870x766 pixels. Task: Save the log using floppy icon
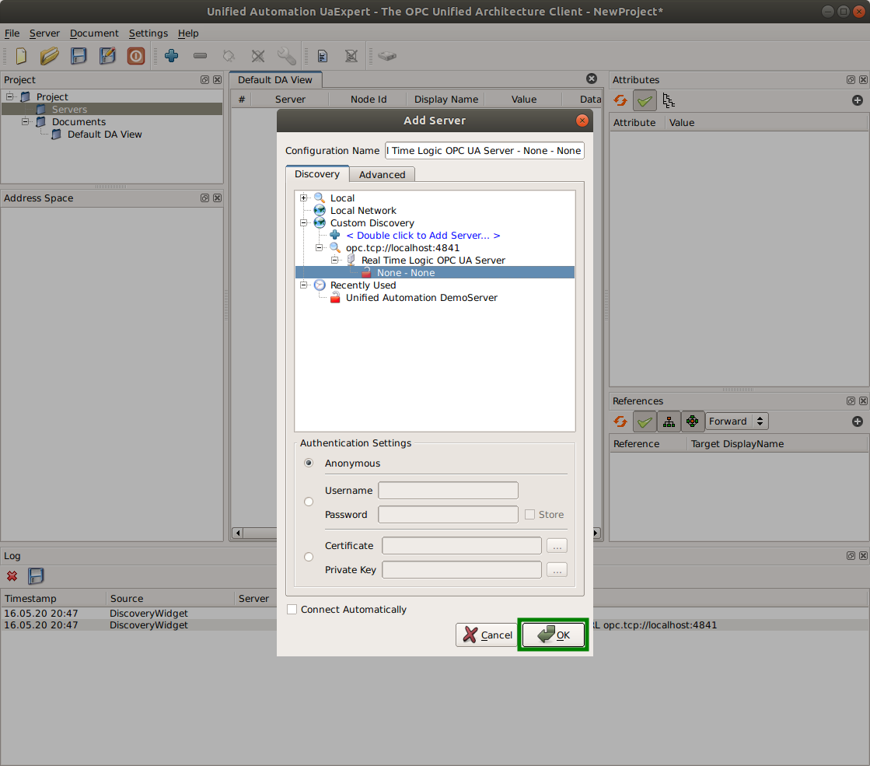[x=36, y=576]
